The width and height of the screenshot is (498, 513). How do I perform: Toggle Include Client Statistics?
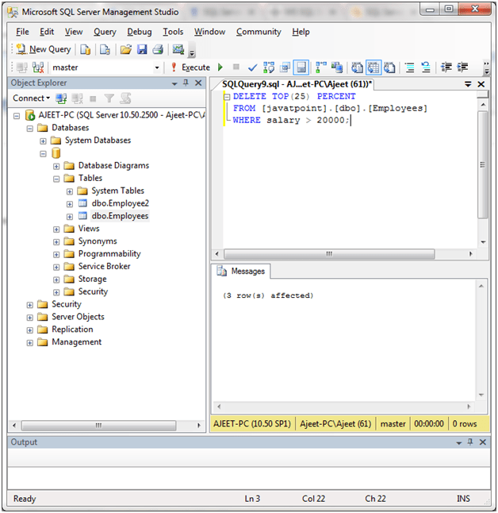pyautogui.click(x=337, y=67)
